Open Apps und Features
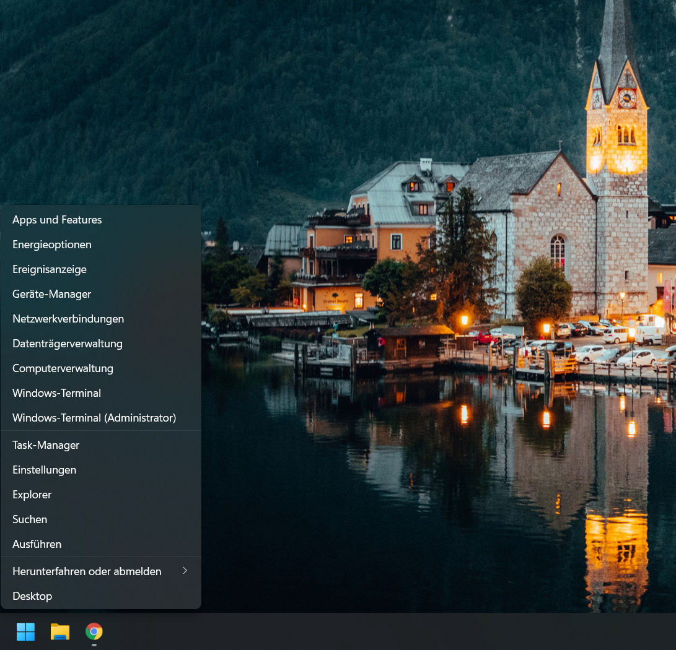Screen dimensions: 676x650 pos(102,220)
